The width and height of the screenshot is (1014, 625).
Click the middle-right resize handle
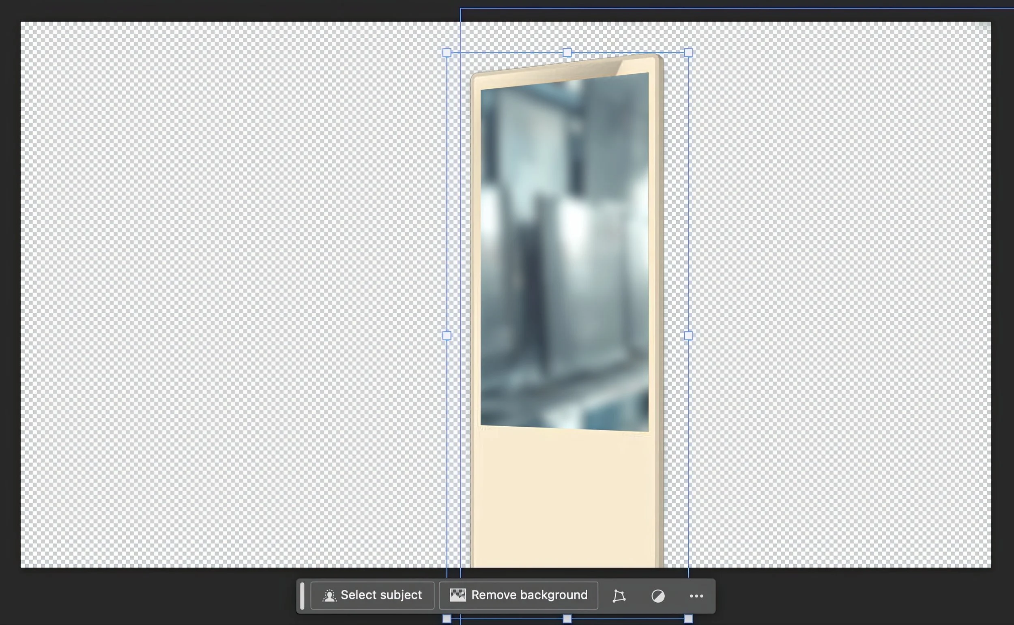[688, 336]
